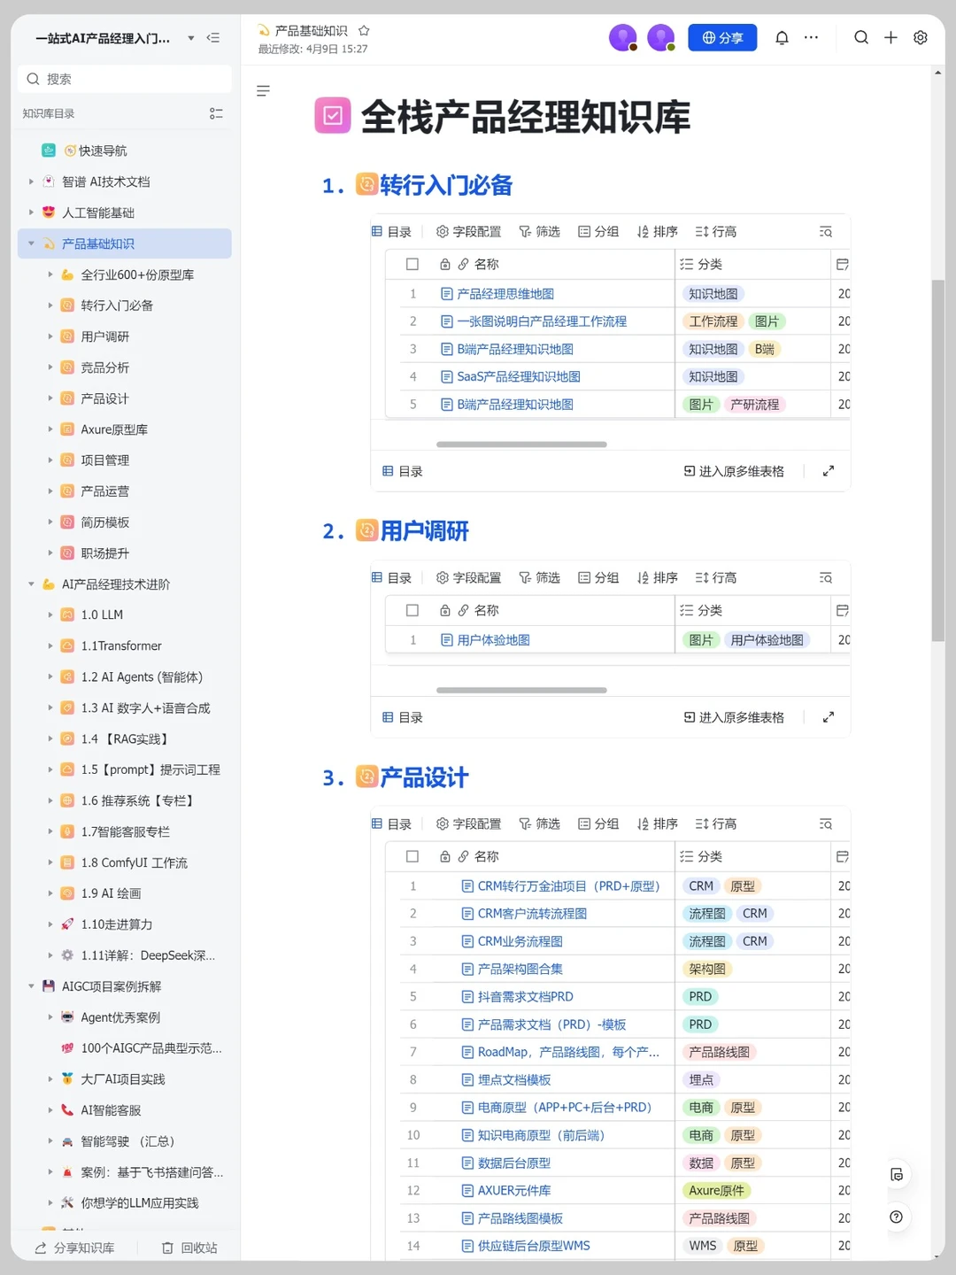This screenshot has width=956, height=1275.
Task: Select all rows in 转行入门必备 table
Action: (x=412, y=264)
